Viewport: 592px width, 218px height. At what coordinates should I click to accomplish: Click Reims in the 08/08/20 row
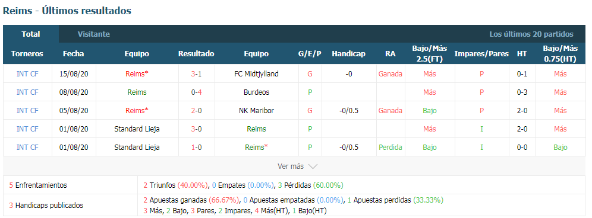pos(137,92)
